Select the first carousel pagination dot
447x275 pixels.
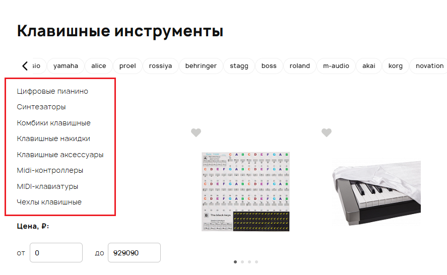click(x=235, y=262)
